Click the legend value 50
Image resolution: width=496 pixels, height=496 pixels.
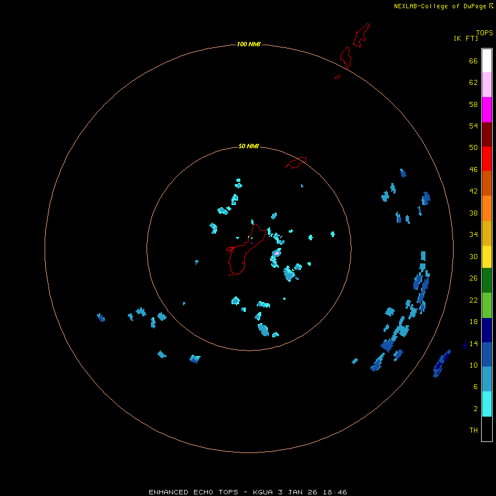tap(473, 147)
